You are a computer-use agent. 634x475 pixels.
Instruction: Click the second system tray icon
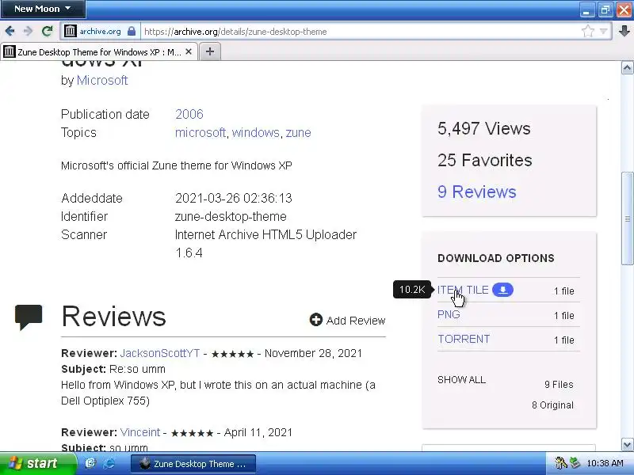(x=575, y=463)
